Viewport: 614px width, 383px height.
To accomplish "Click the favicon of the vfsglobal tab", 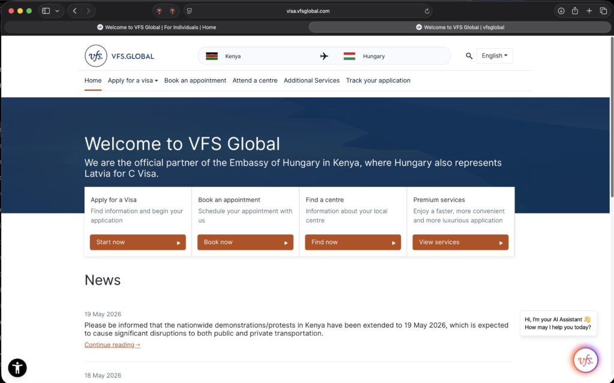I will [419, 27].
